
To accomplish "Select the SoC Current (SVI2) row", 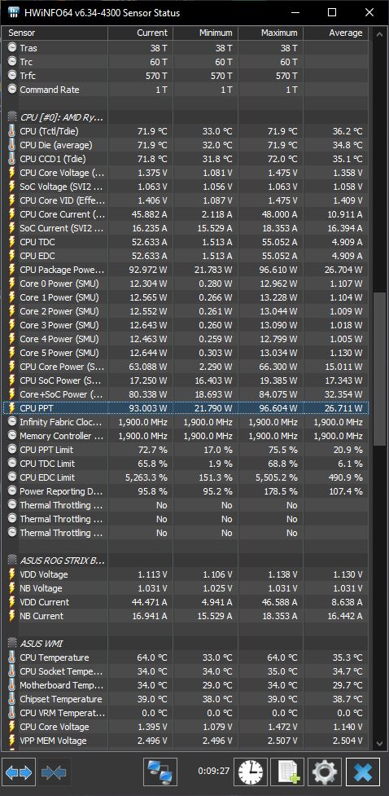I will [186, 228].
